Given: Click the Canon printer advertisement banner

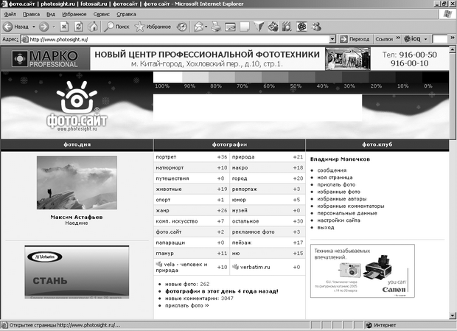Looking at the screenshot, I should pos(362,271).
